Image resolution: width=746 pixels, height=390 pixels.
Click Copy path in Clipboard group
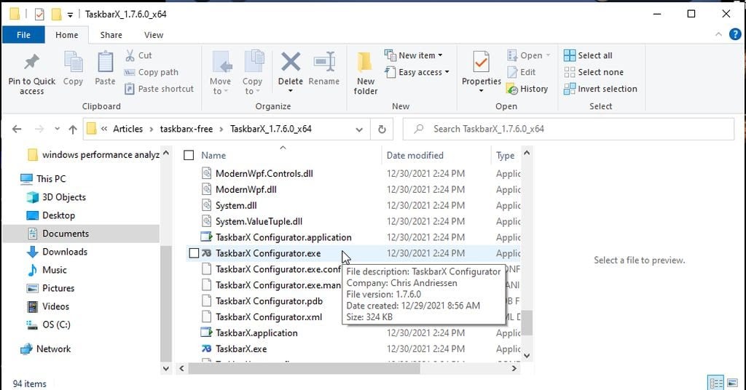coord(152,72)
